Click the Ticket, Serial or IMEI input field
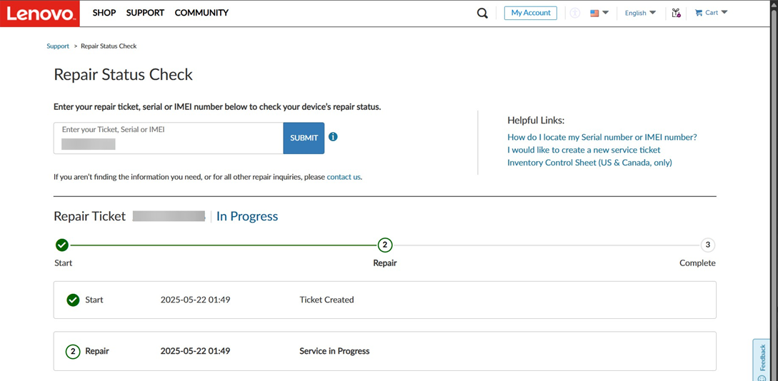The image size is (778, 381). 169,138
